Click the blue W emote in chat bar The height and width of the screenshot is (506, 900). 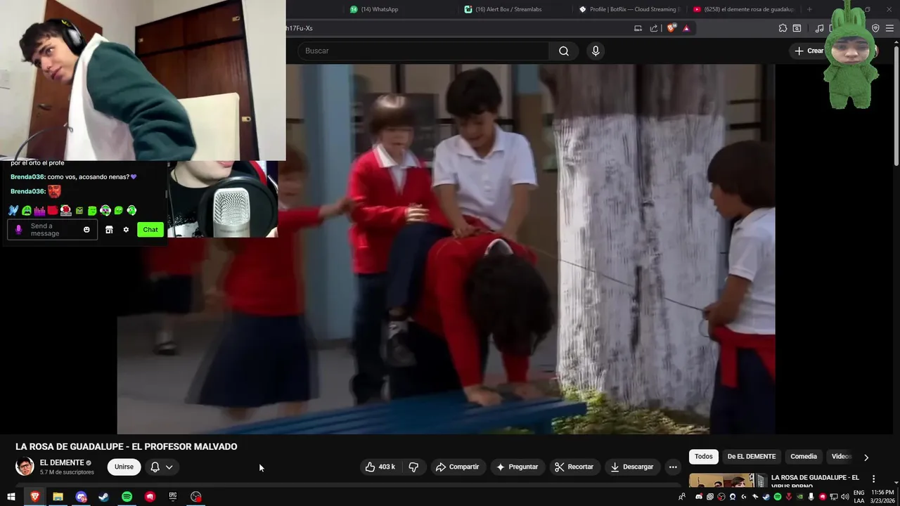click(x=13, y=210)
